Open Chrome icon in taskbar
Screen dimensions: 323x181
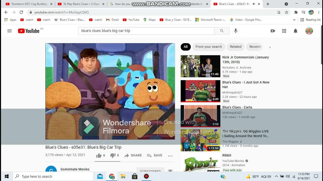pos(112,176)
